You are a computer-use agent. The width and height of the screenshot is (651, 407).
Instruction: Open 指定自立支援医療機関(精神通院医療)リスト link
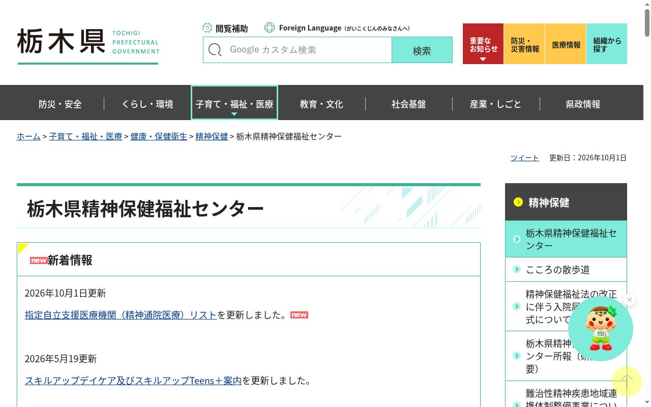coord(121,315)
